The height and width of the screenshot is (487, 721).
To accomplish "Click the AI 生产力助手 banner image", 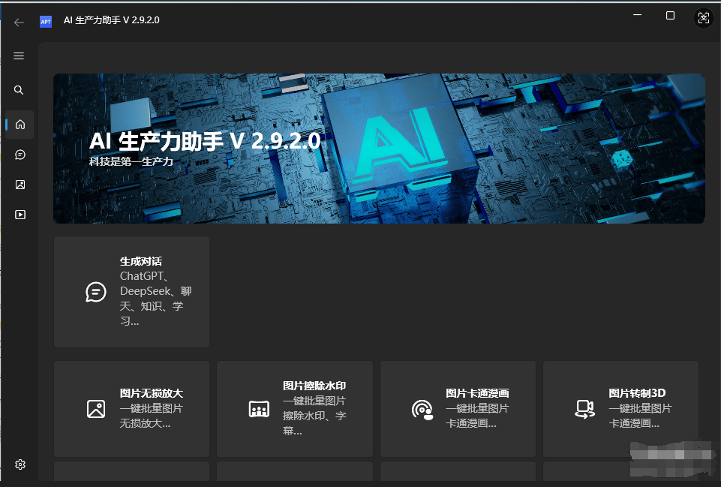I will tap(379, 148).
